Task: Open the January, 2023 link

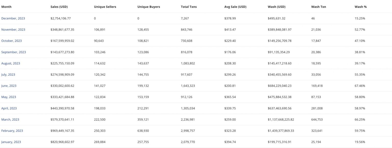Action: pyautogui.click(x=11, y=142)
